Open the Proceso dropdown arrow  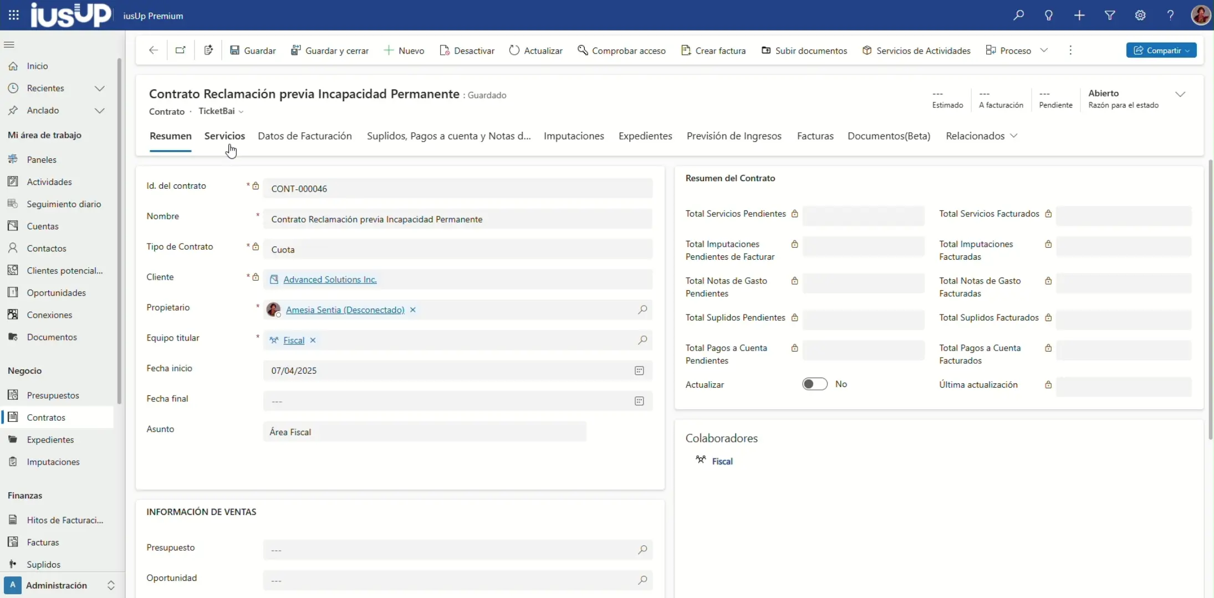[x=1044, y=50]
